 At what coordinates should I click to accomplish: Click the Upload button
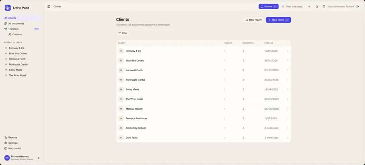click(268, 7)
